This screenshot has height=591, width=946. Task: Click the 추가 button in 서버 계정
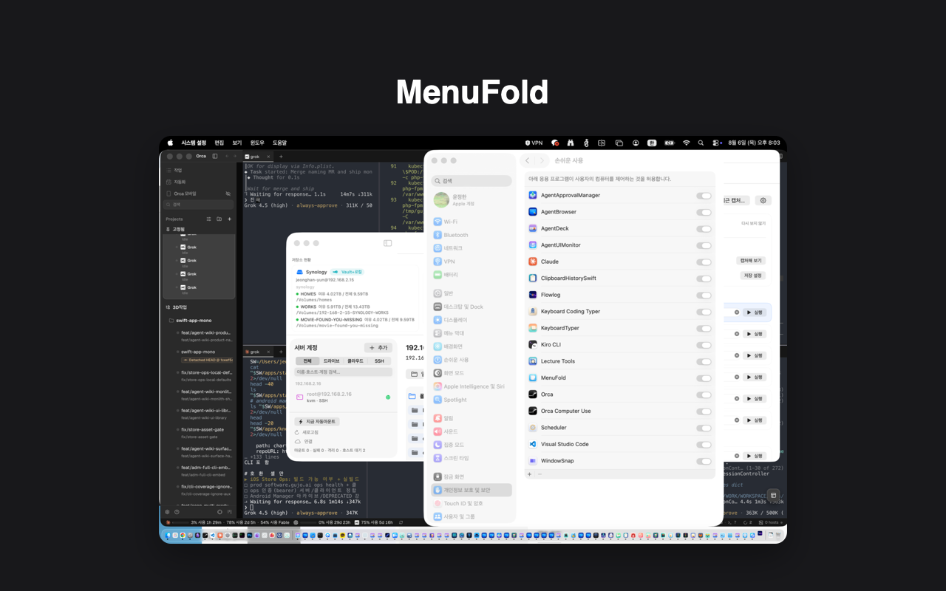pyautogui.click(x=378, y=347)
